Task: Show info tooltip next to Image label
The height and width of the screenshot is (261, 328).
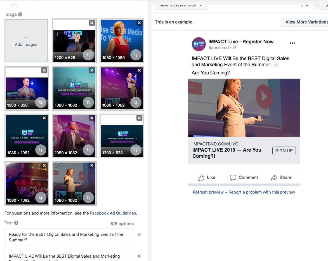Action: tap(20, 15)
